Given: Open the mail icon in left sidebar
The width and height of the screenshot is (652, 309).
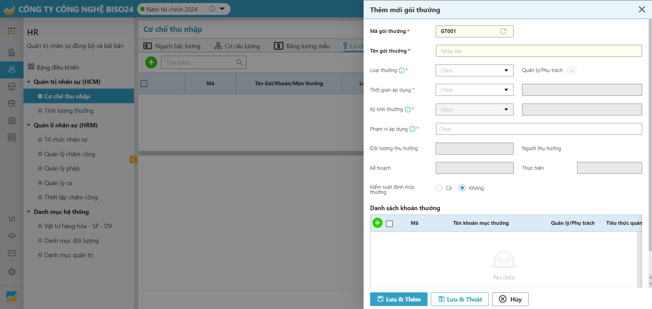Looking at the screenshot, I should (x=12, y=253).
